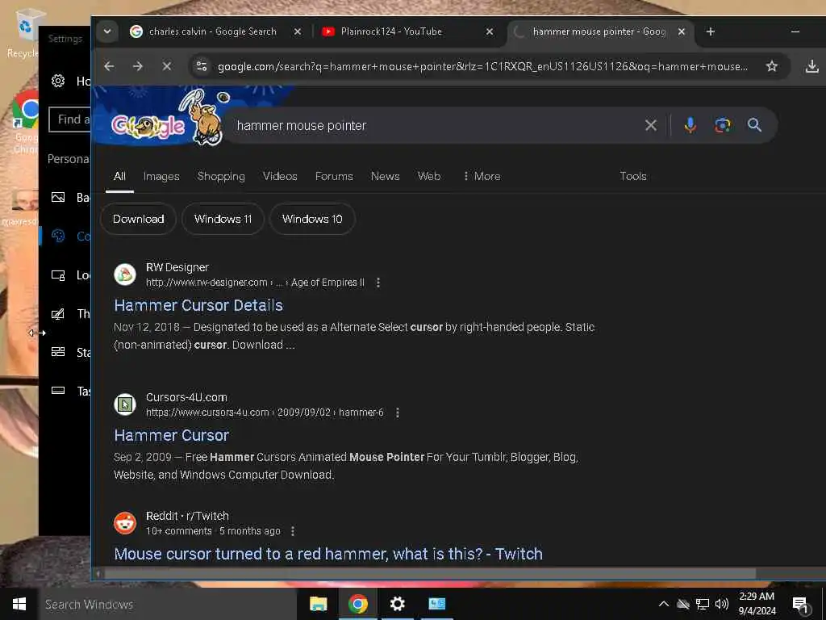Apply the Download filter chip
Screen dimensions: 826x620
[x=138, y=219]
